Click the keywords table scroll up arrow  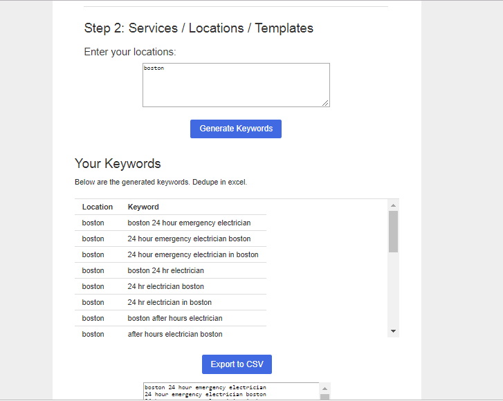click(393, 205)
